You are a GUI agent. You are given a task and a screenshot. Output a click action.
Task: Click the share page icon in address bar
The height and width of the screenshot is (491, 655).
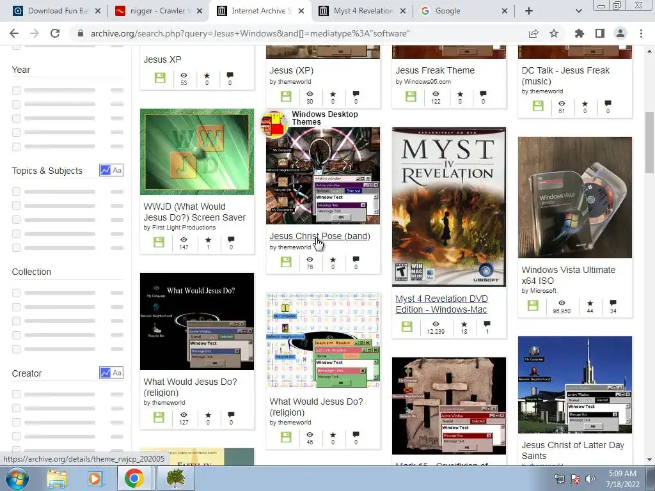[x=533, y=33]
